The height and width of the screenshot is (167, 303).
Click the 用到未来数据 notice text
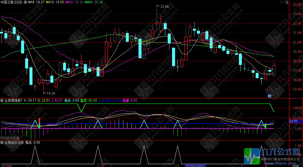click(10, 138)
